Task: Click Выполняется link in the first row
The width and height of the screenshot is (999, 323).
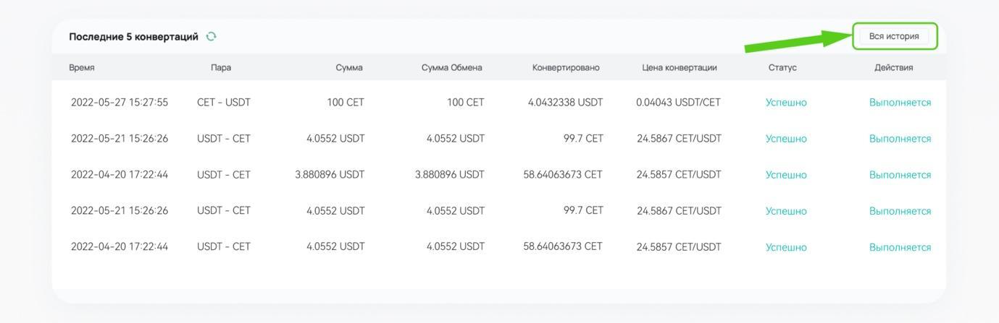Action: coord(900,103)
